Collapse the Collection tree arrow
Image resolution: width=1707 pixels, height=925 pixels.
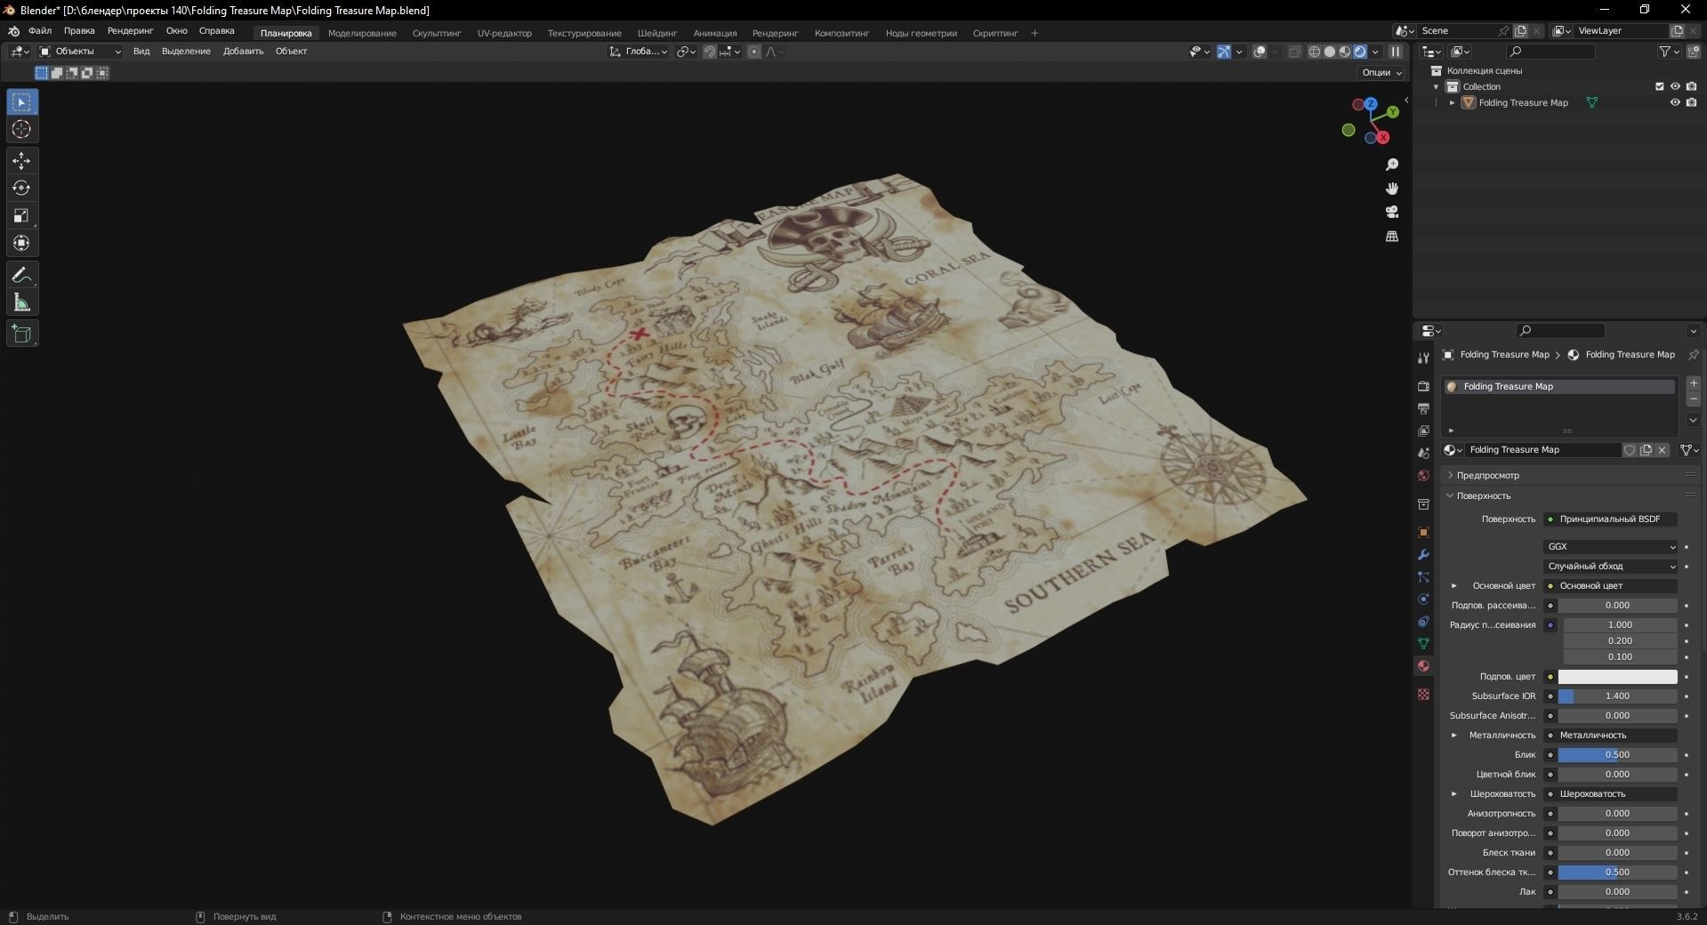coord(1436,86)
